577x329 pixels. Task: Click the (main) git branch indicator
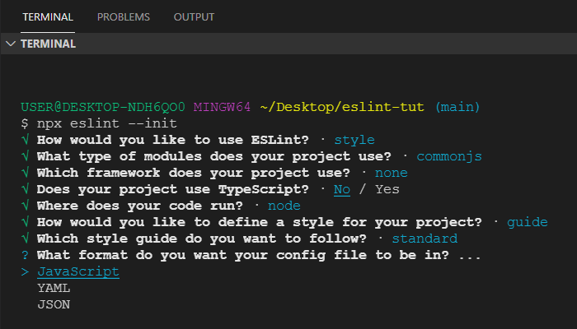click(x=457, y=107)
